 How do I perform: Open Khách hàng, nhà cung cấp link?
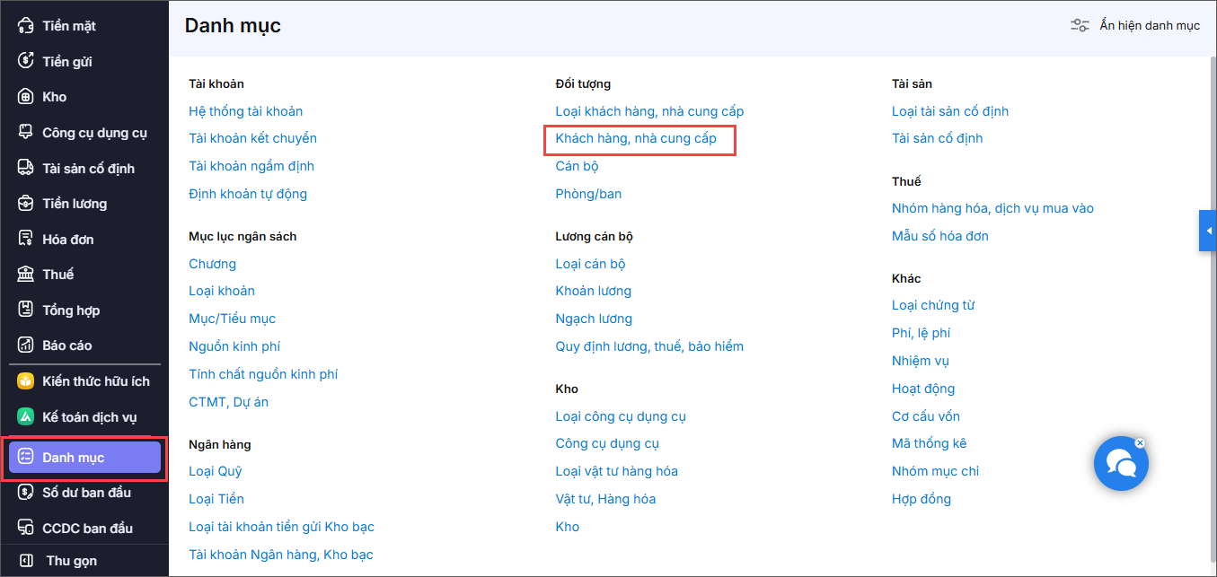pyautogui.click(x=636, y=138)
